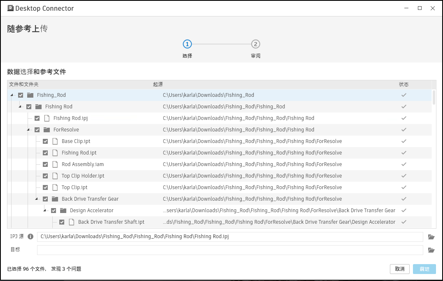Select the Base Clip.ipt file name
Viewport: 443px width, 281px height.
[76, 141]
